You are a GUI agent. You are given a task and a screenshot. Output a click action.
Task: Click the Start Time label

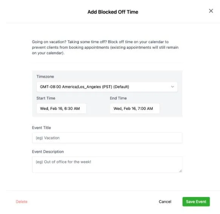(46, 98)
